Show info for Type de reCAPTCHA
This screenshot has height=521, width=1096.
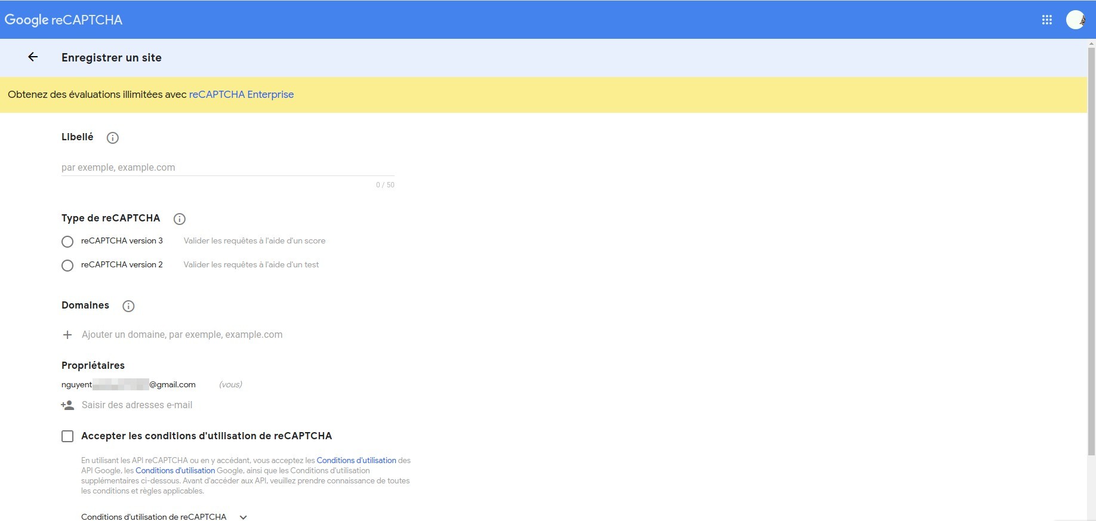179,219
